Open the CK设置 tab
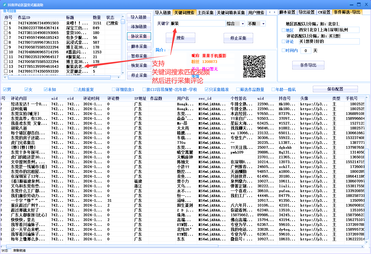This screenshot has width=371, height=254. pyautogui.click(x=324, y=12)
